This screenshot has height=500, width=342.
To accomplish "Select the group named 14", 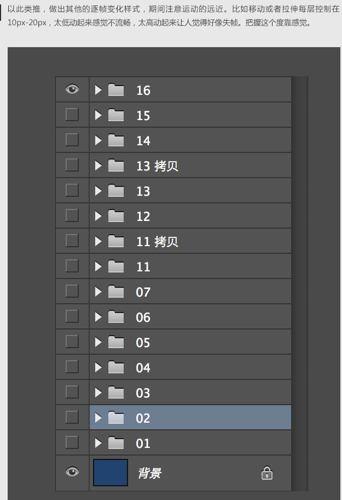I will coord(143,140).
